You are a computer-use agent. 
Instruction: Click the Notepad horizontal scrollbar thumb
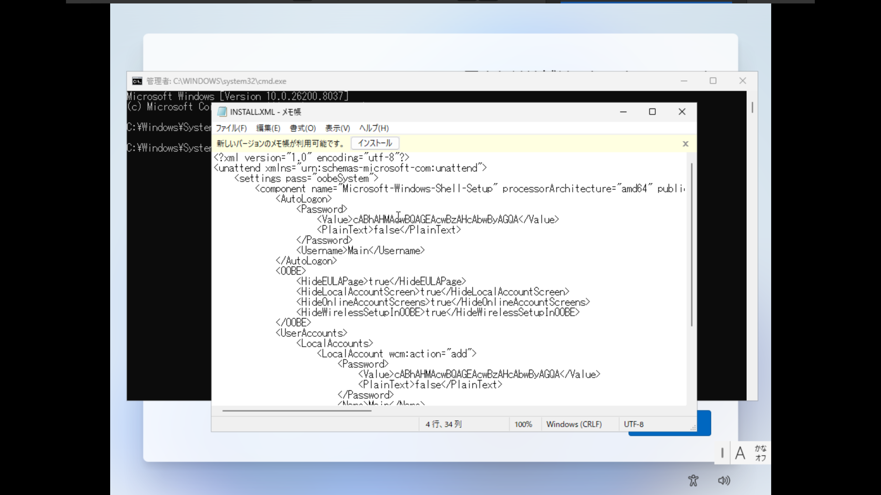(297, 410)
